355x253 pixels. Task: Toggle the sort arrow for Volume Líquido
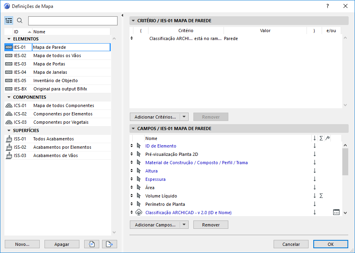click(x=314, y=196)
